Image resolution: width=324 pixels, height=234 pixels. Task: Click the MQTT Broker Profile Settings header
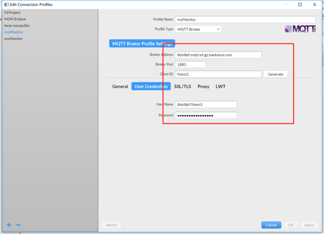(x=142, y=44)
